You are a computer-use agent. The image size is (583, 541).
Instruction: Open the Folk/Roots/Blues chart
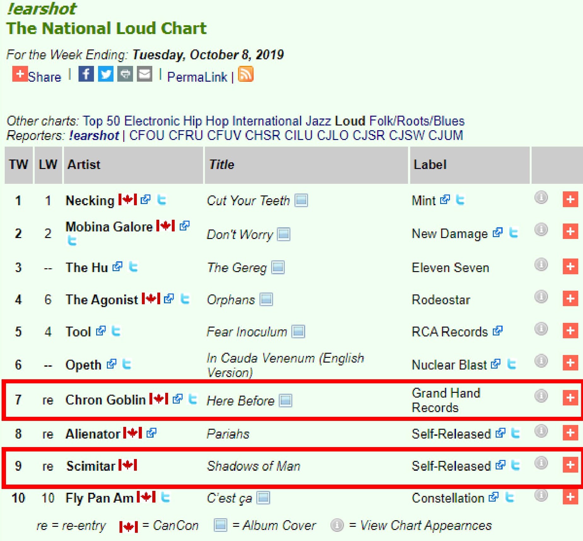(x=417, y=121)
